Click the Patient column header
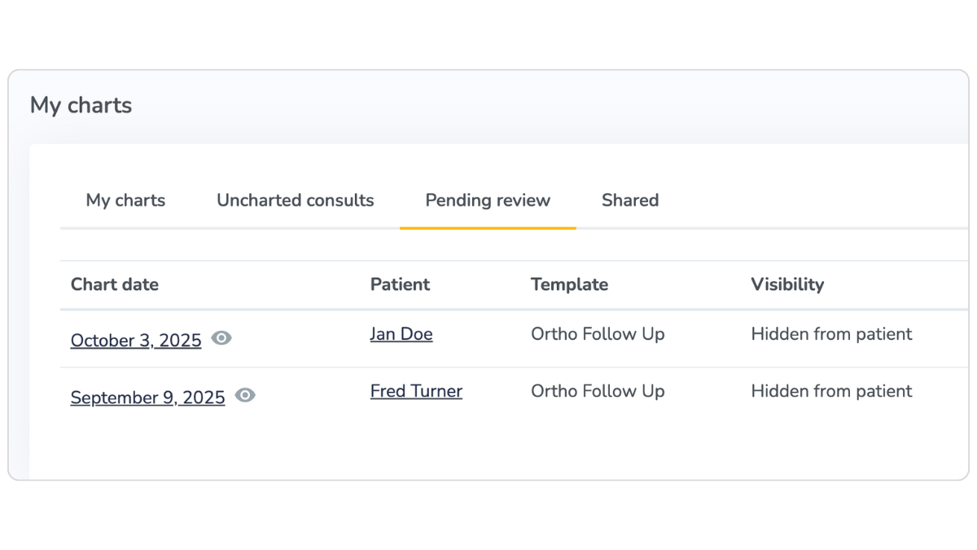 point(400,284)
